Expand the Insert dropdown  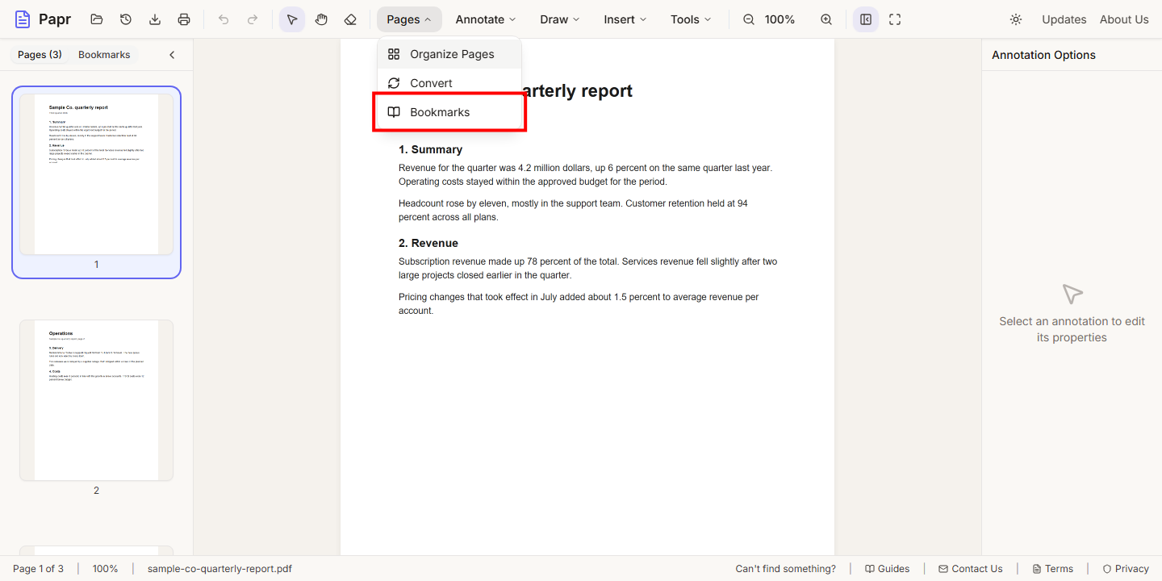[x=625, y=19]
